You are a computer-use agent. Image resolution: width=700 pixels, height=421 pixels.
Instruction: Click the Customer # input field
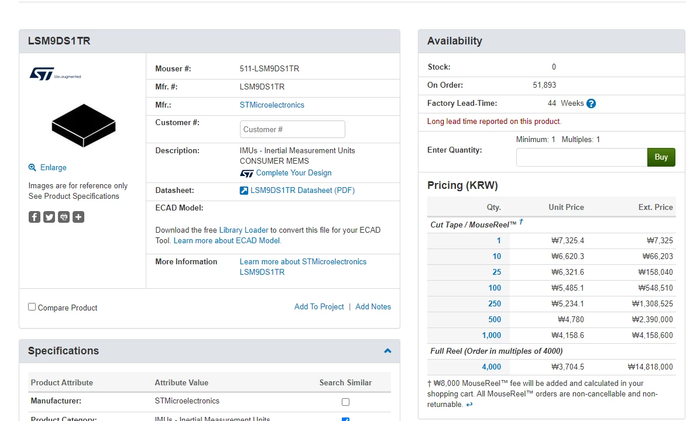293,129
